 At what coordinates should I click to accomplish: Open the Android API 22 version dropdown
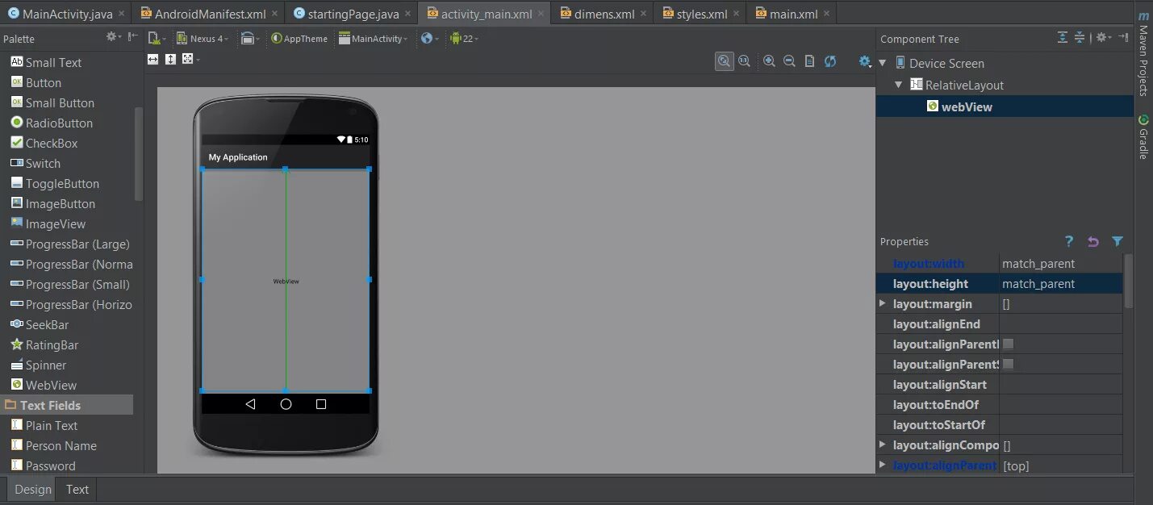pyautogui.click(x=464, y=38)
